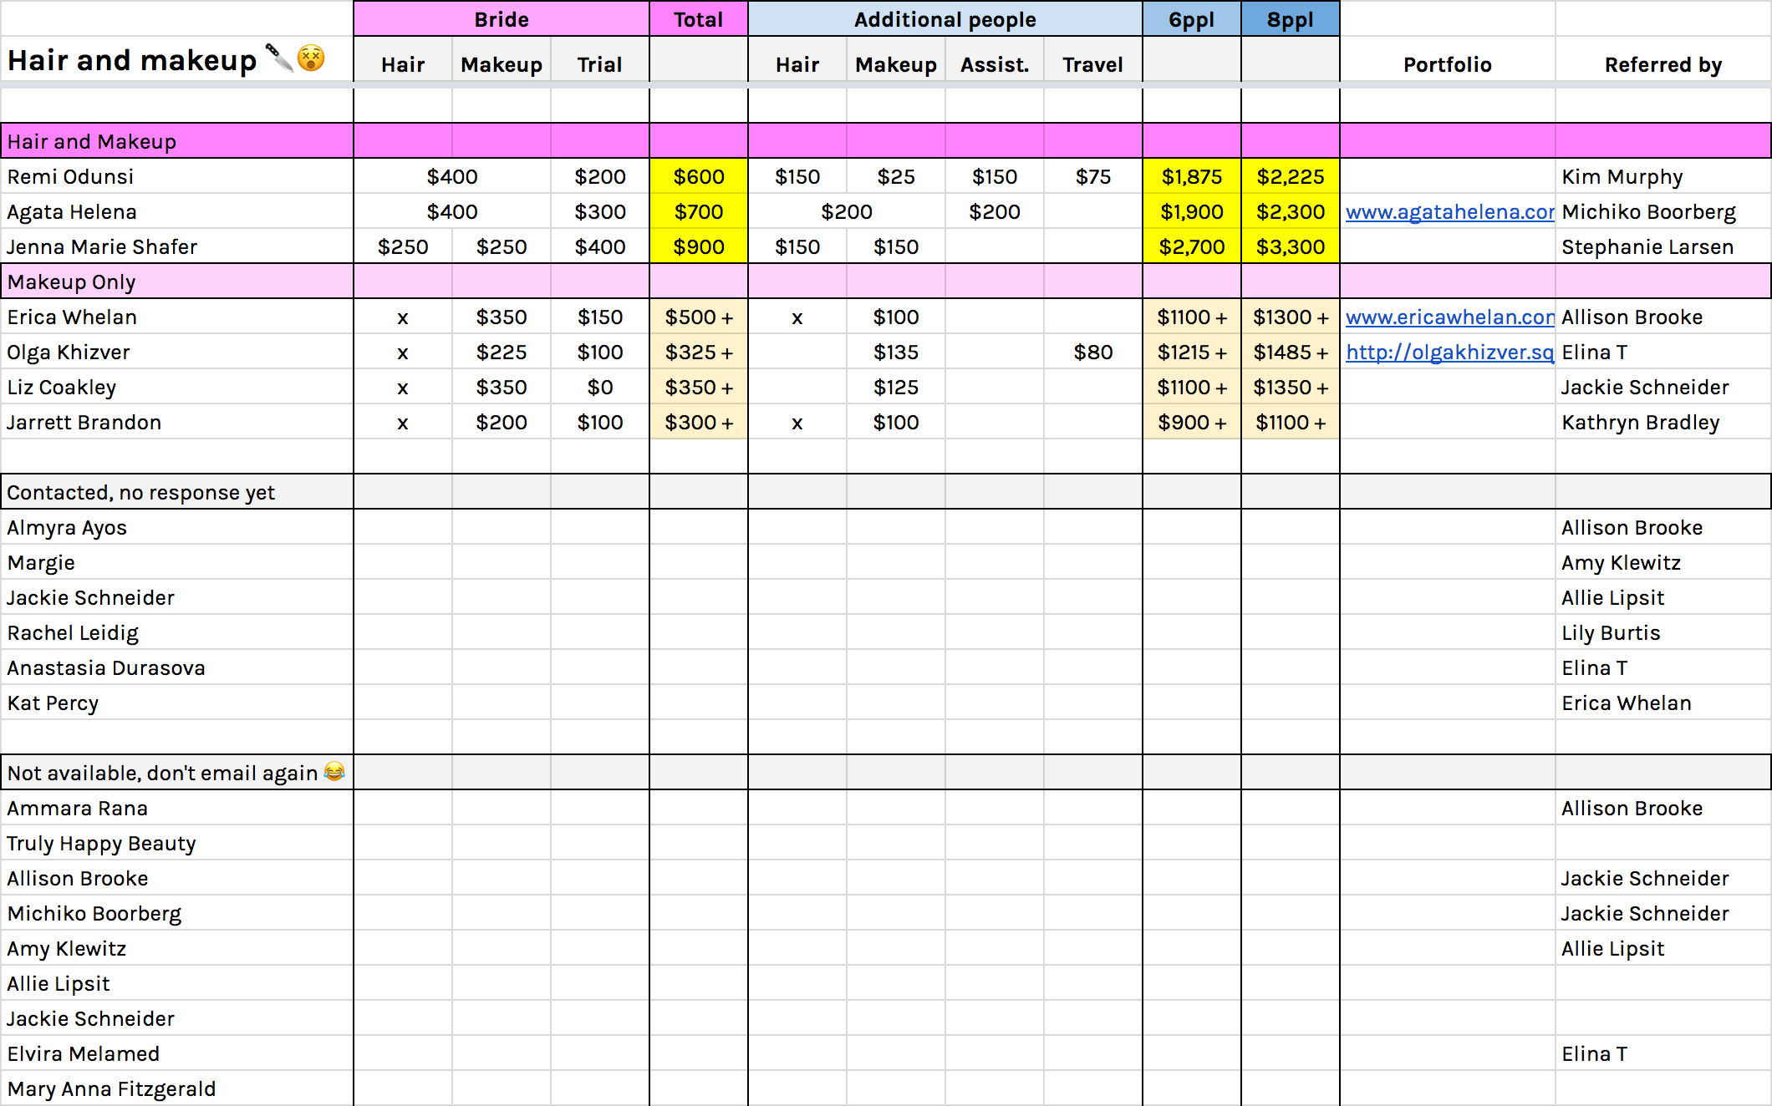Select the $3,300 8ppl cell
The width and height of the screenshot is (1772, 1106).
click(x=1291, y=247)
